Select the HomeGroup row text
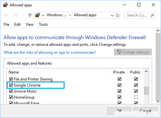Screen dimensions: 161x118 click(x=24, y=97)
